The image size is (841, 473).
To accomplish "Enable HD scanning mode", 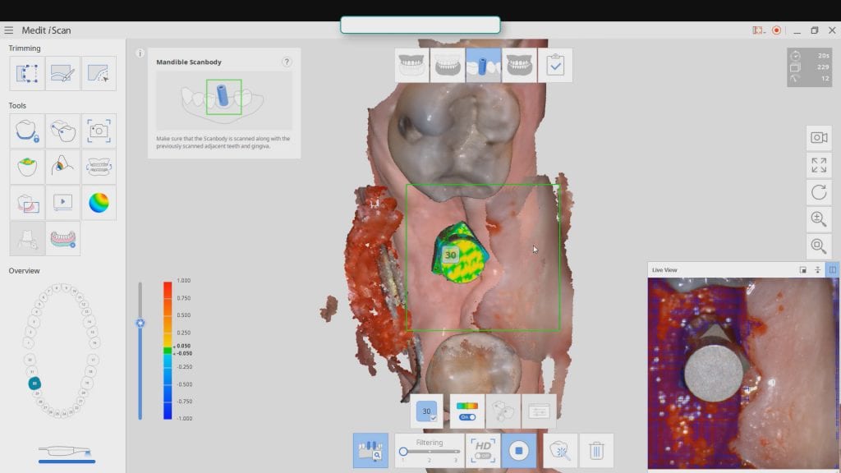I will click(x=482, y=450).
